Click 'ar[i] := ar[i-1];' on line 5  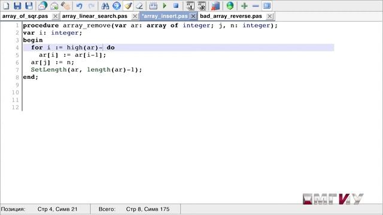point(72,55)
